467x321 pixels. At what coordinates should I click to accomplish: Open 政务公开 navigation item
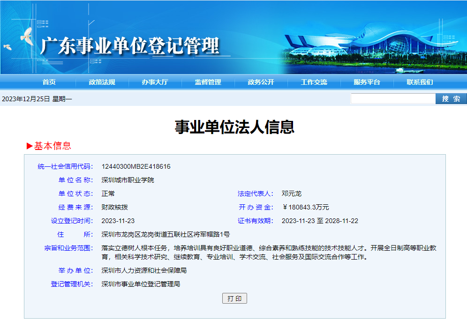pos(261,82)
